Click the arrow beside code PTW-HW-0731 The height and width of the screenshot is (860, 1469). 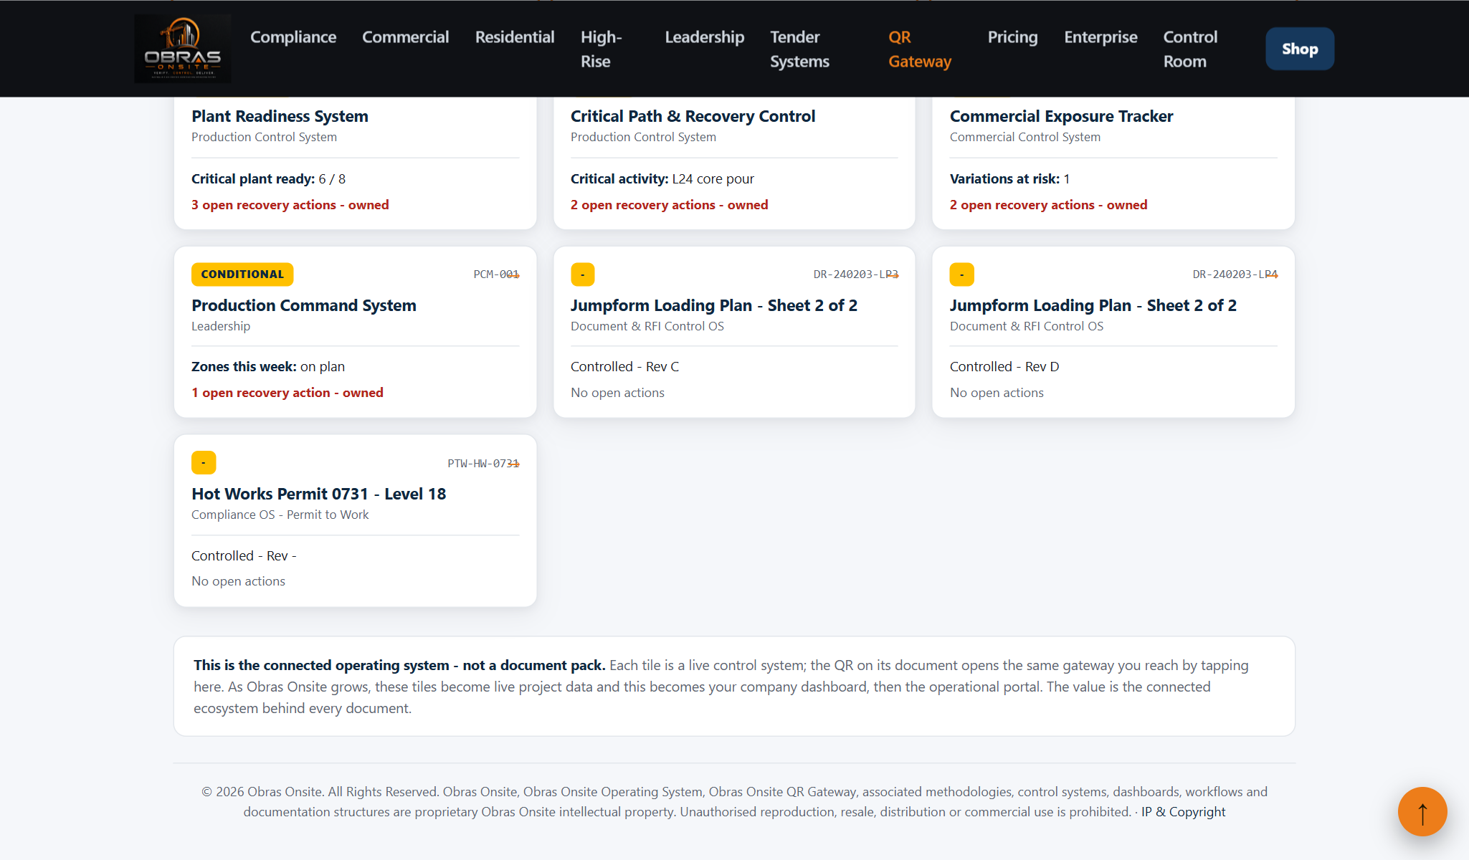(x=513, y=464)
